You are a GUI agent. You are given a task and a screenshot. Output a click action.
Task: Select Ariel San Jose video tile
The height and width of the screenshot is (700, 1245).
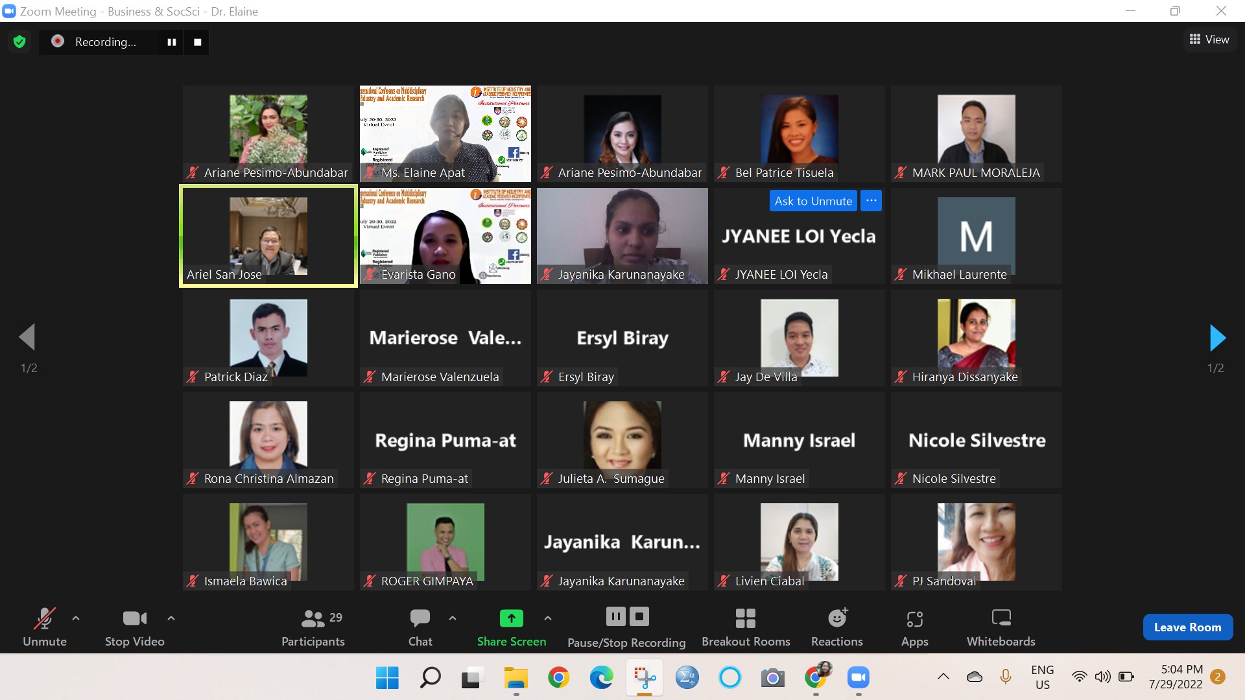pos(268,237)
